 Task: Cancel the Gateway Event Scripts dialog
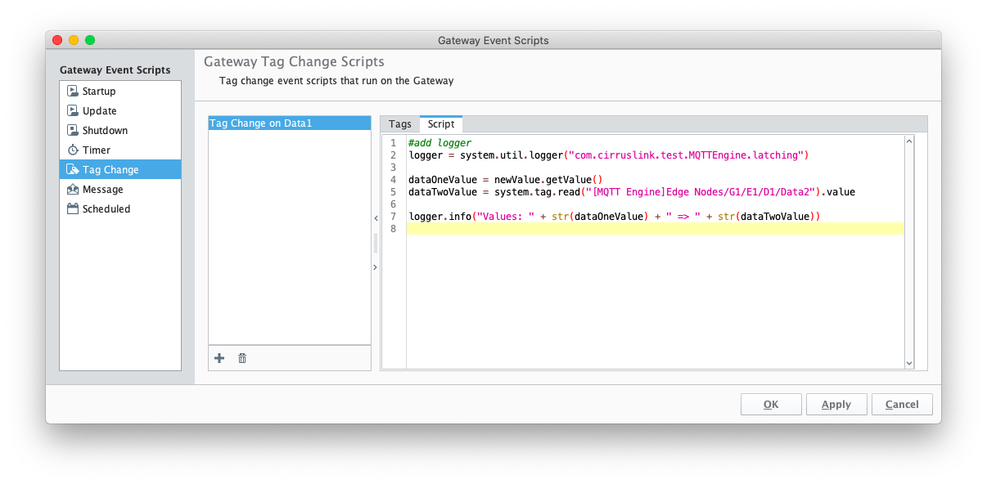pos(902,404)
